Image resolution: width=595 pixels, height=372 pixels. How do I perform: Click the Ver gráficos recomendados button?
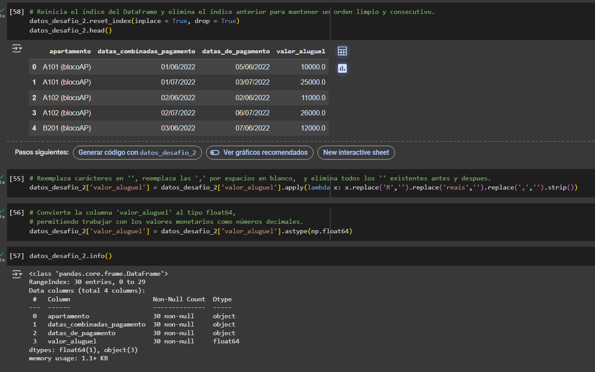pos(259,153)
